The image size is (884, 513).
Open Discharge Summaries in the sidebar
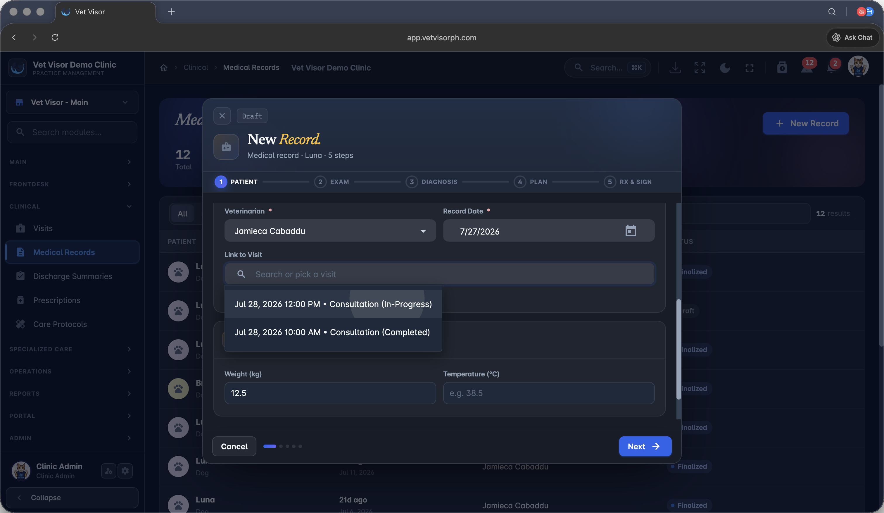tap(72, 276)
